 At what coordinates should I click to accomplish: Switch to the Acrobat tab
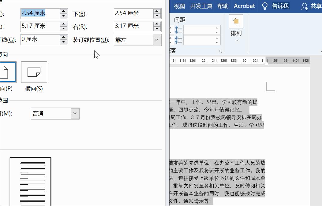pos(244,6)
